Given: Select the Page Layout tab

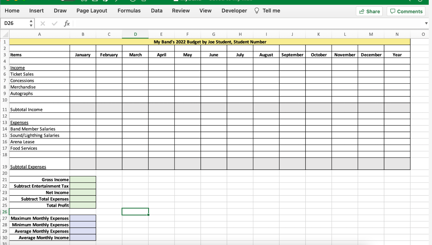Looking at the screenshot, I should pyautogui.click(x=92, y=11).
